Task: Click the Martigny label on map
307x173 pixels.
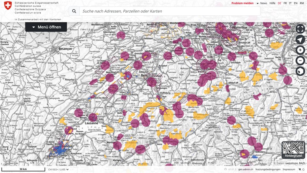Action: (x=117, y=160)
